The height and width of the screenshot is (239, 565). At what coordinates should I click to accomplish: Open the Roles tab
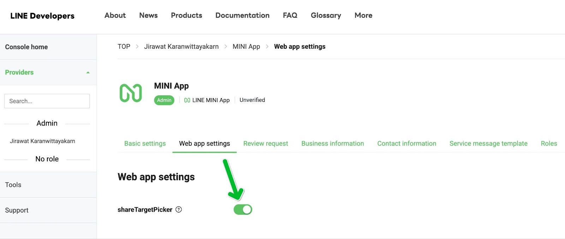click(x=549, y=143)
